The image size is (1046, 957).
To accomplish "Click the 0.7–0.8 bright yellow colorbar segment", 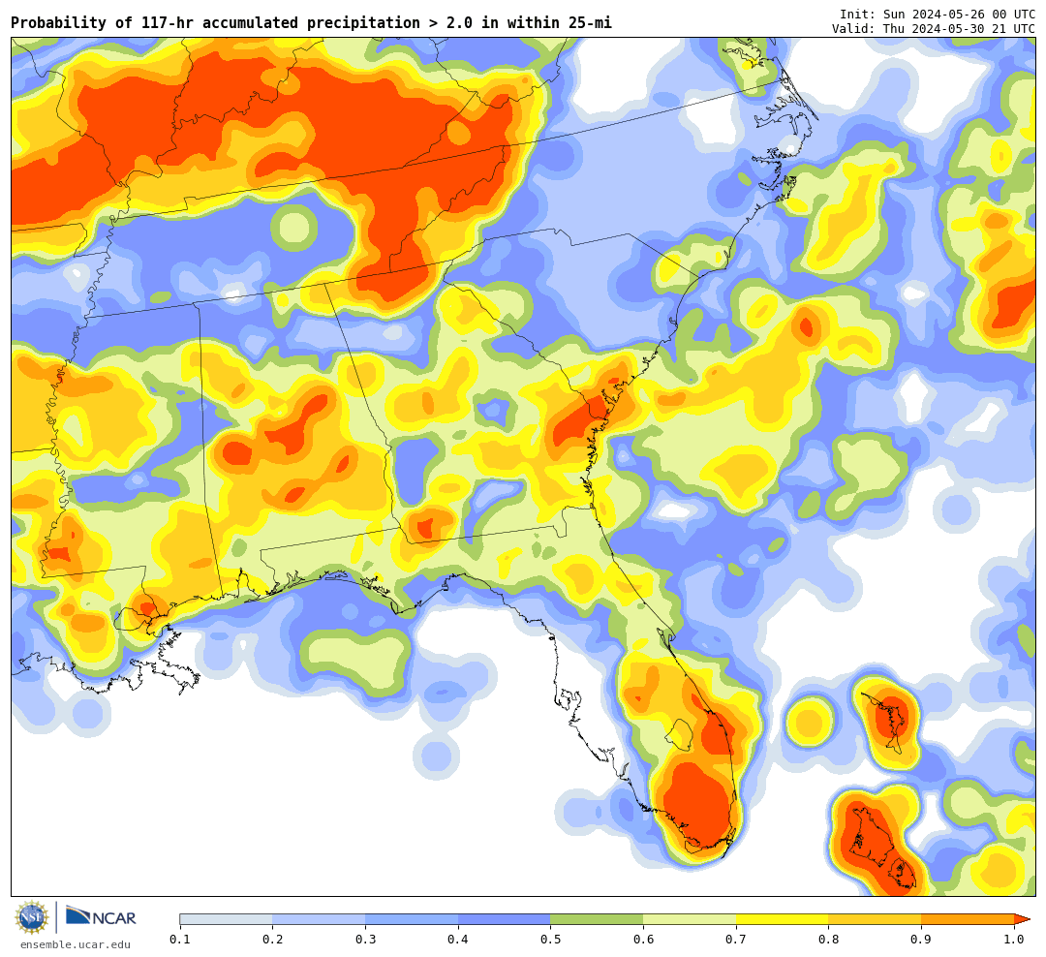I will pos(783,919).
